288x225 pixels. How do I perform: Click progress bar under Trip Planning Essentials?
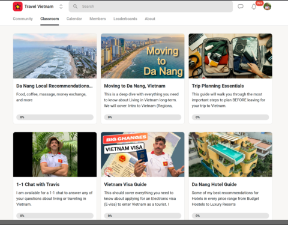point(230,117)
